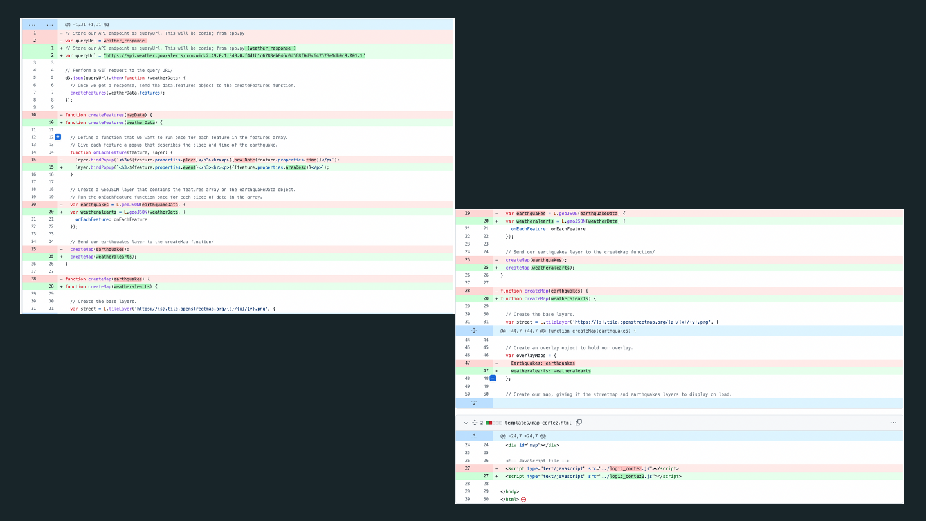Expand lines below line 50
This screenshot has height=521, width=926.
coord(474,403)
